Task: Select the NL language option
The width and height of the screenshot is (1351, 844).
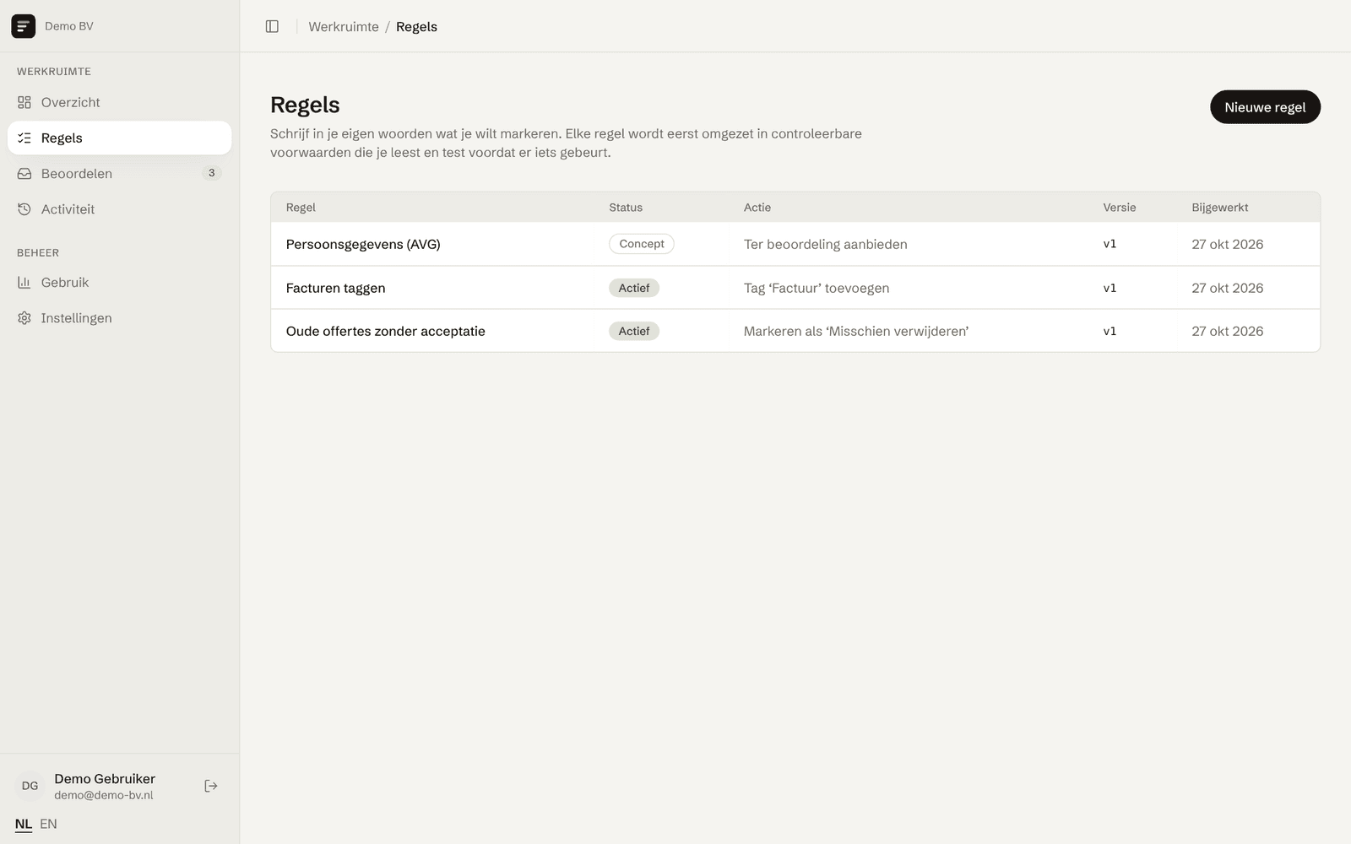Action: point(24,824)
